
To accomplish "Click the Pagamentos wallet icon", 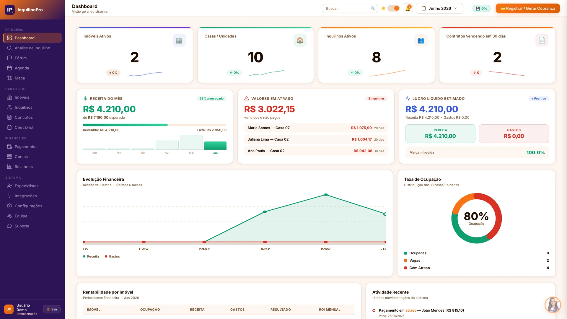I will click(9, 147).
